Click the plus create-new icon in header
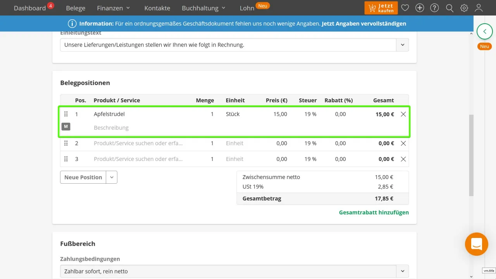The width and height of the screenshot is (496, 279). 420,8
